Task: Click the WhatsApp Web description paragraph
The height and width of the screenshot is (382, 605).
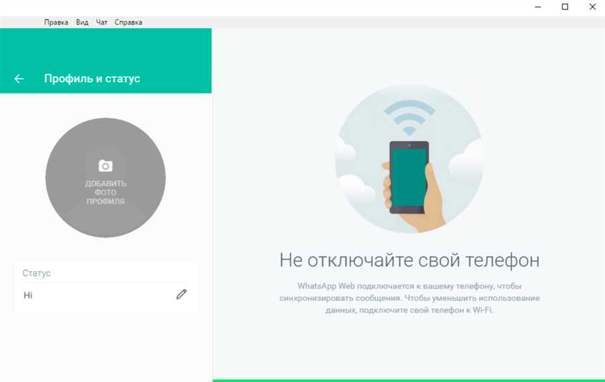Action: pos(409,298)
